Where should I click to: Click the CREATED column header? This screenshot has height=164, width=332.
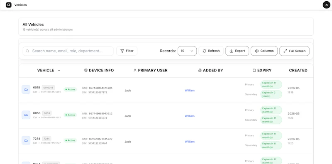(298, 70)
